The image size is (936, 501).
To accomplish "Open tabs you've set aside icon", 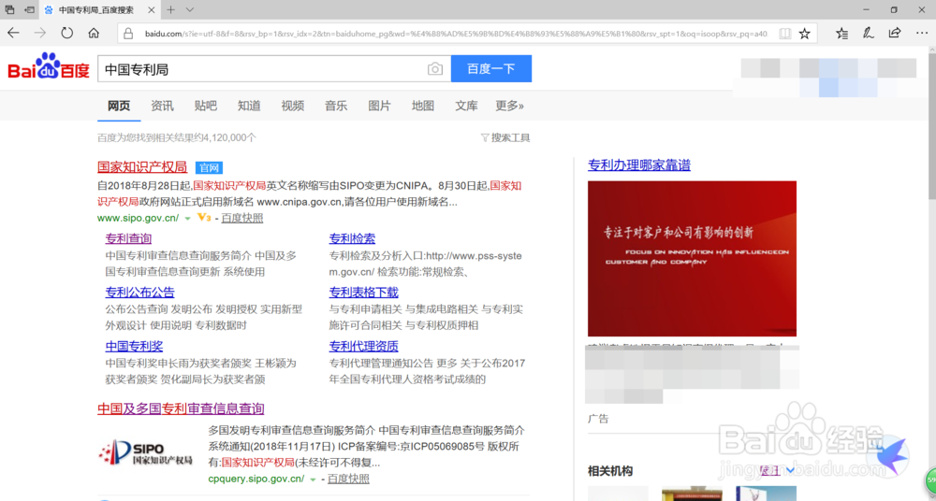I will click(9, 9).
